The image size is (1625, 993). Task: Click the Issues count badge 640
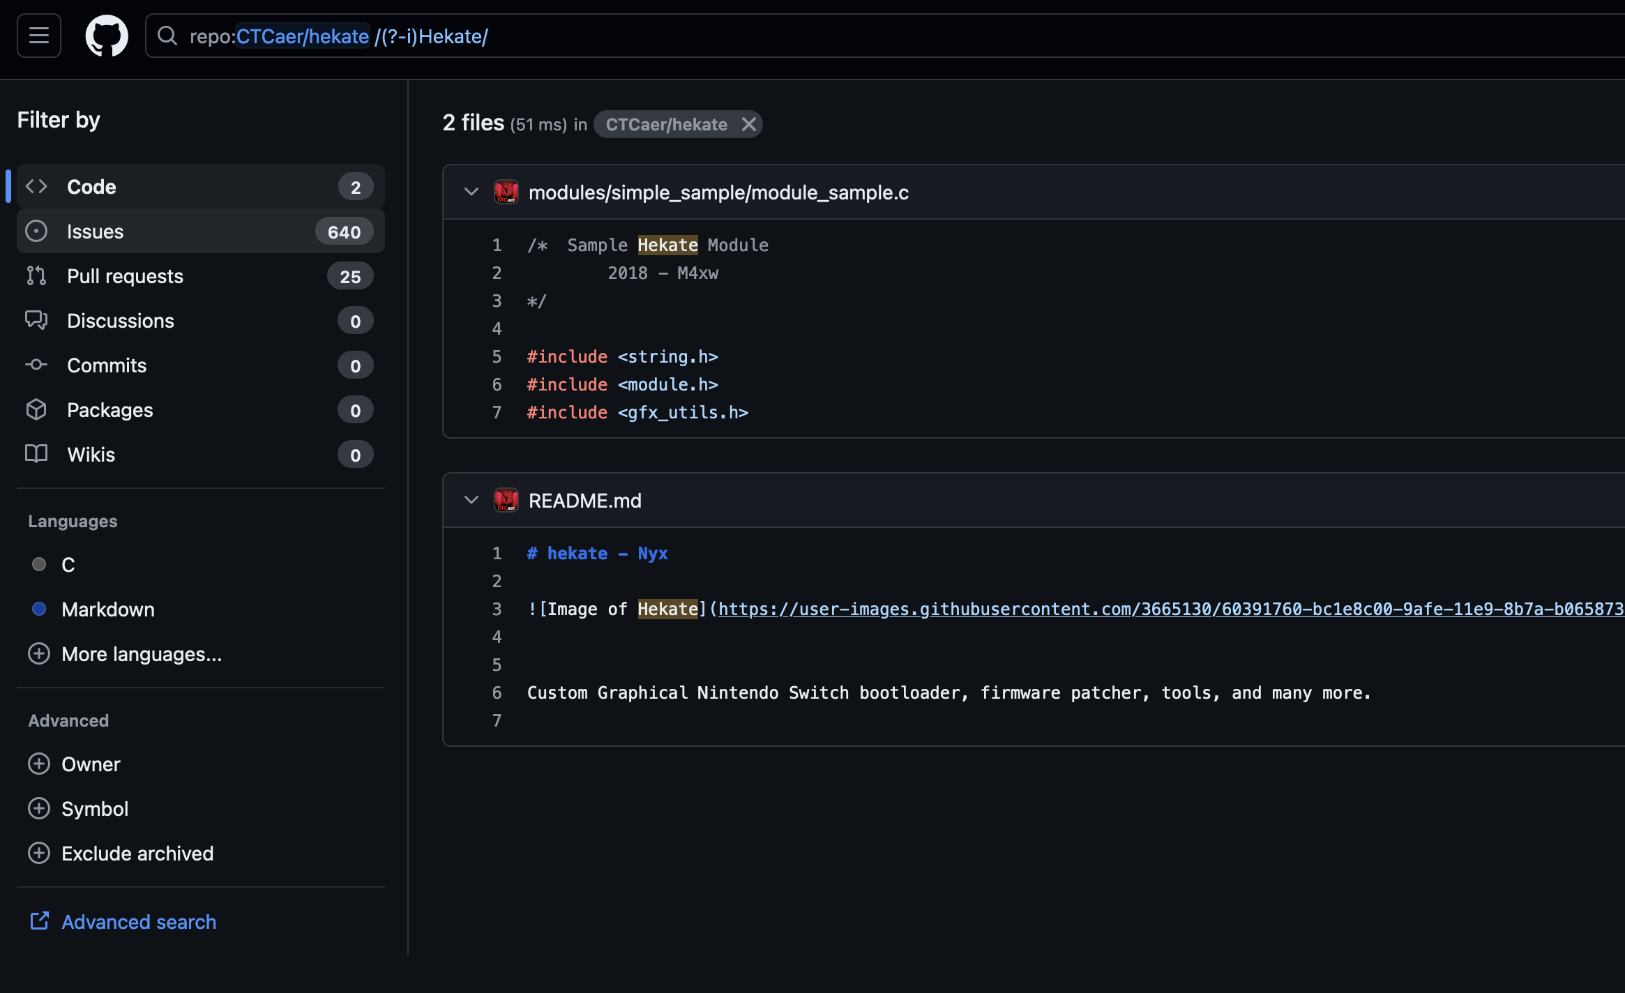(x=345, y=232)
